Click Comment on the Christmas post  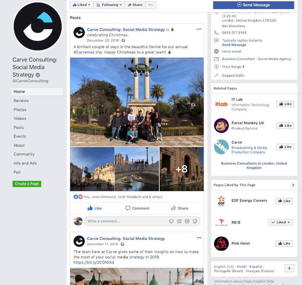click(137, 208)
